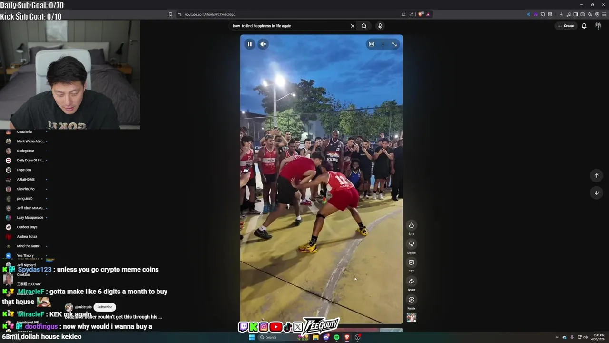Open the Bodega Kat channel

26,151
